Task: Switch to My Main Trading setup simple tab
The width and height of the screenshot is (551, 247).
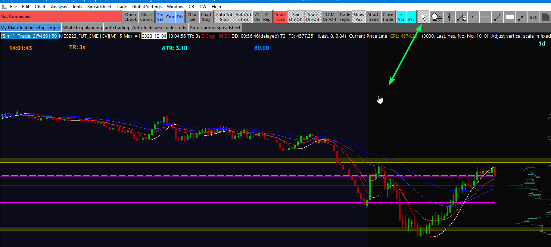Action: [x=30, y=28]
